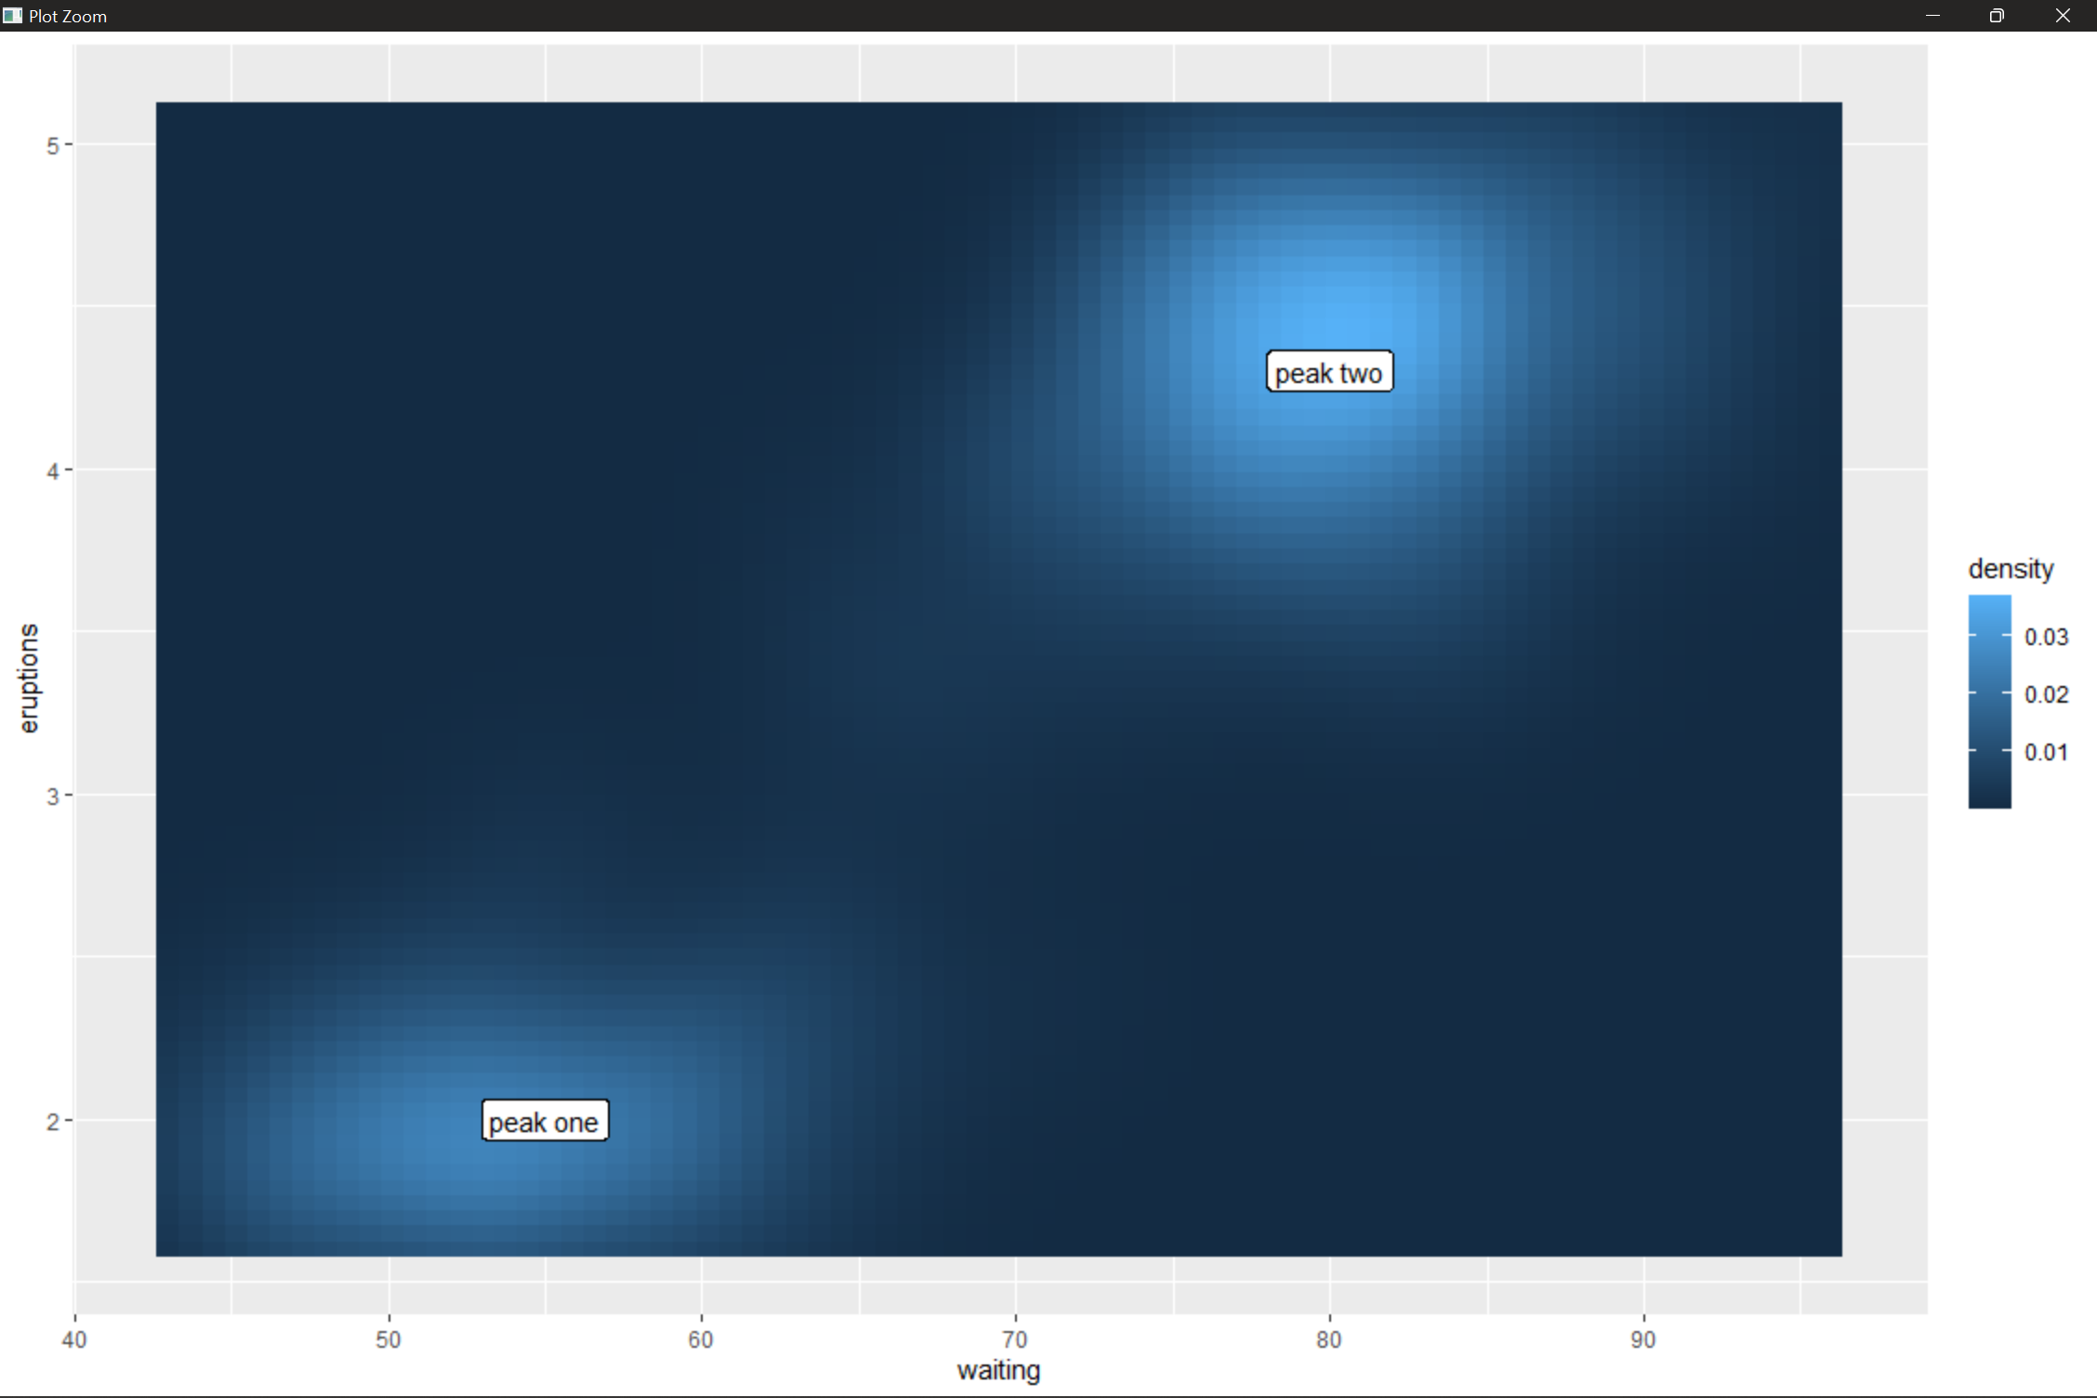
Task: Click the restore window icon
Action: tap(1996, 15)
